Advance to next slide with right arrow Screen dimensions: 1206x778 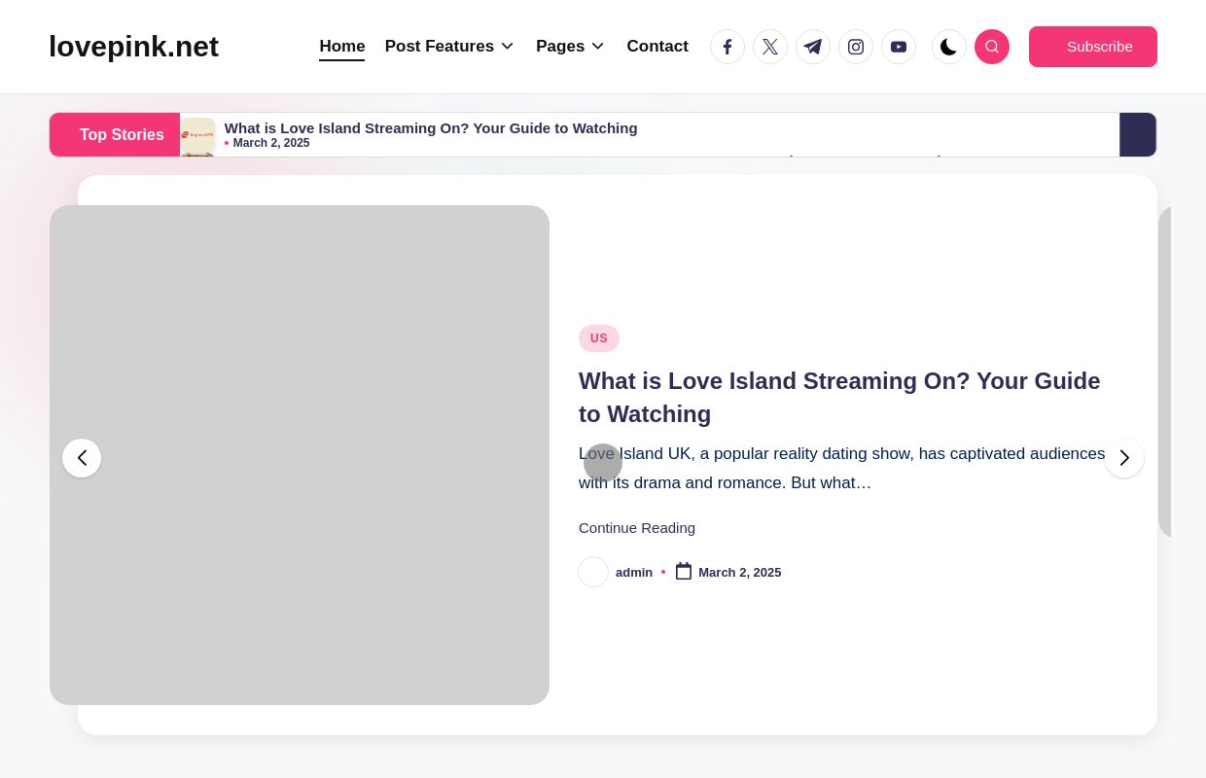pyautogui.click(x=1124, y=458)
